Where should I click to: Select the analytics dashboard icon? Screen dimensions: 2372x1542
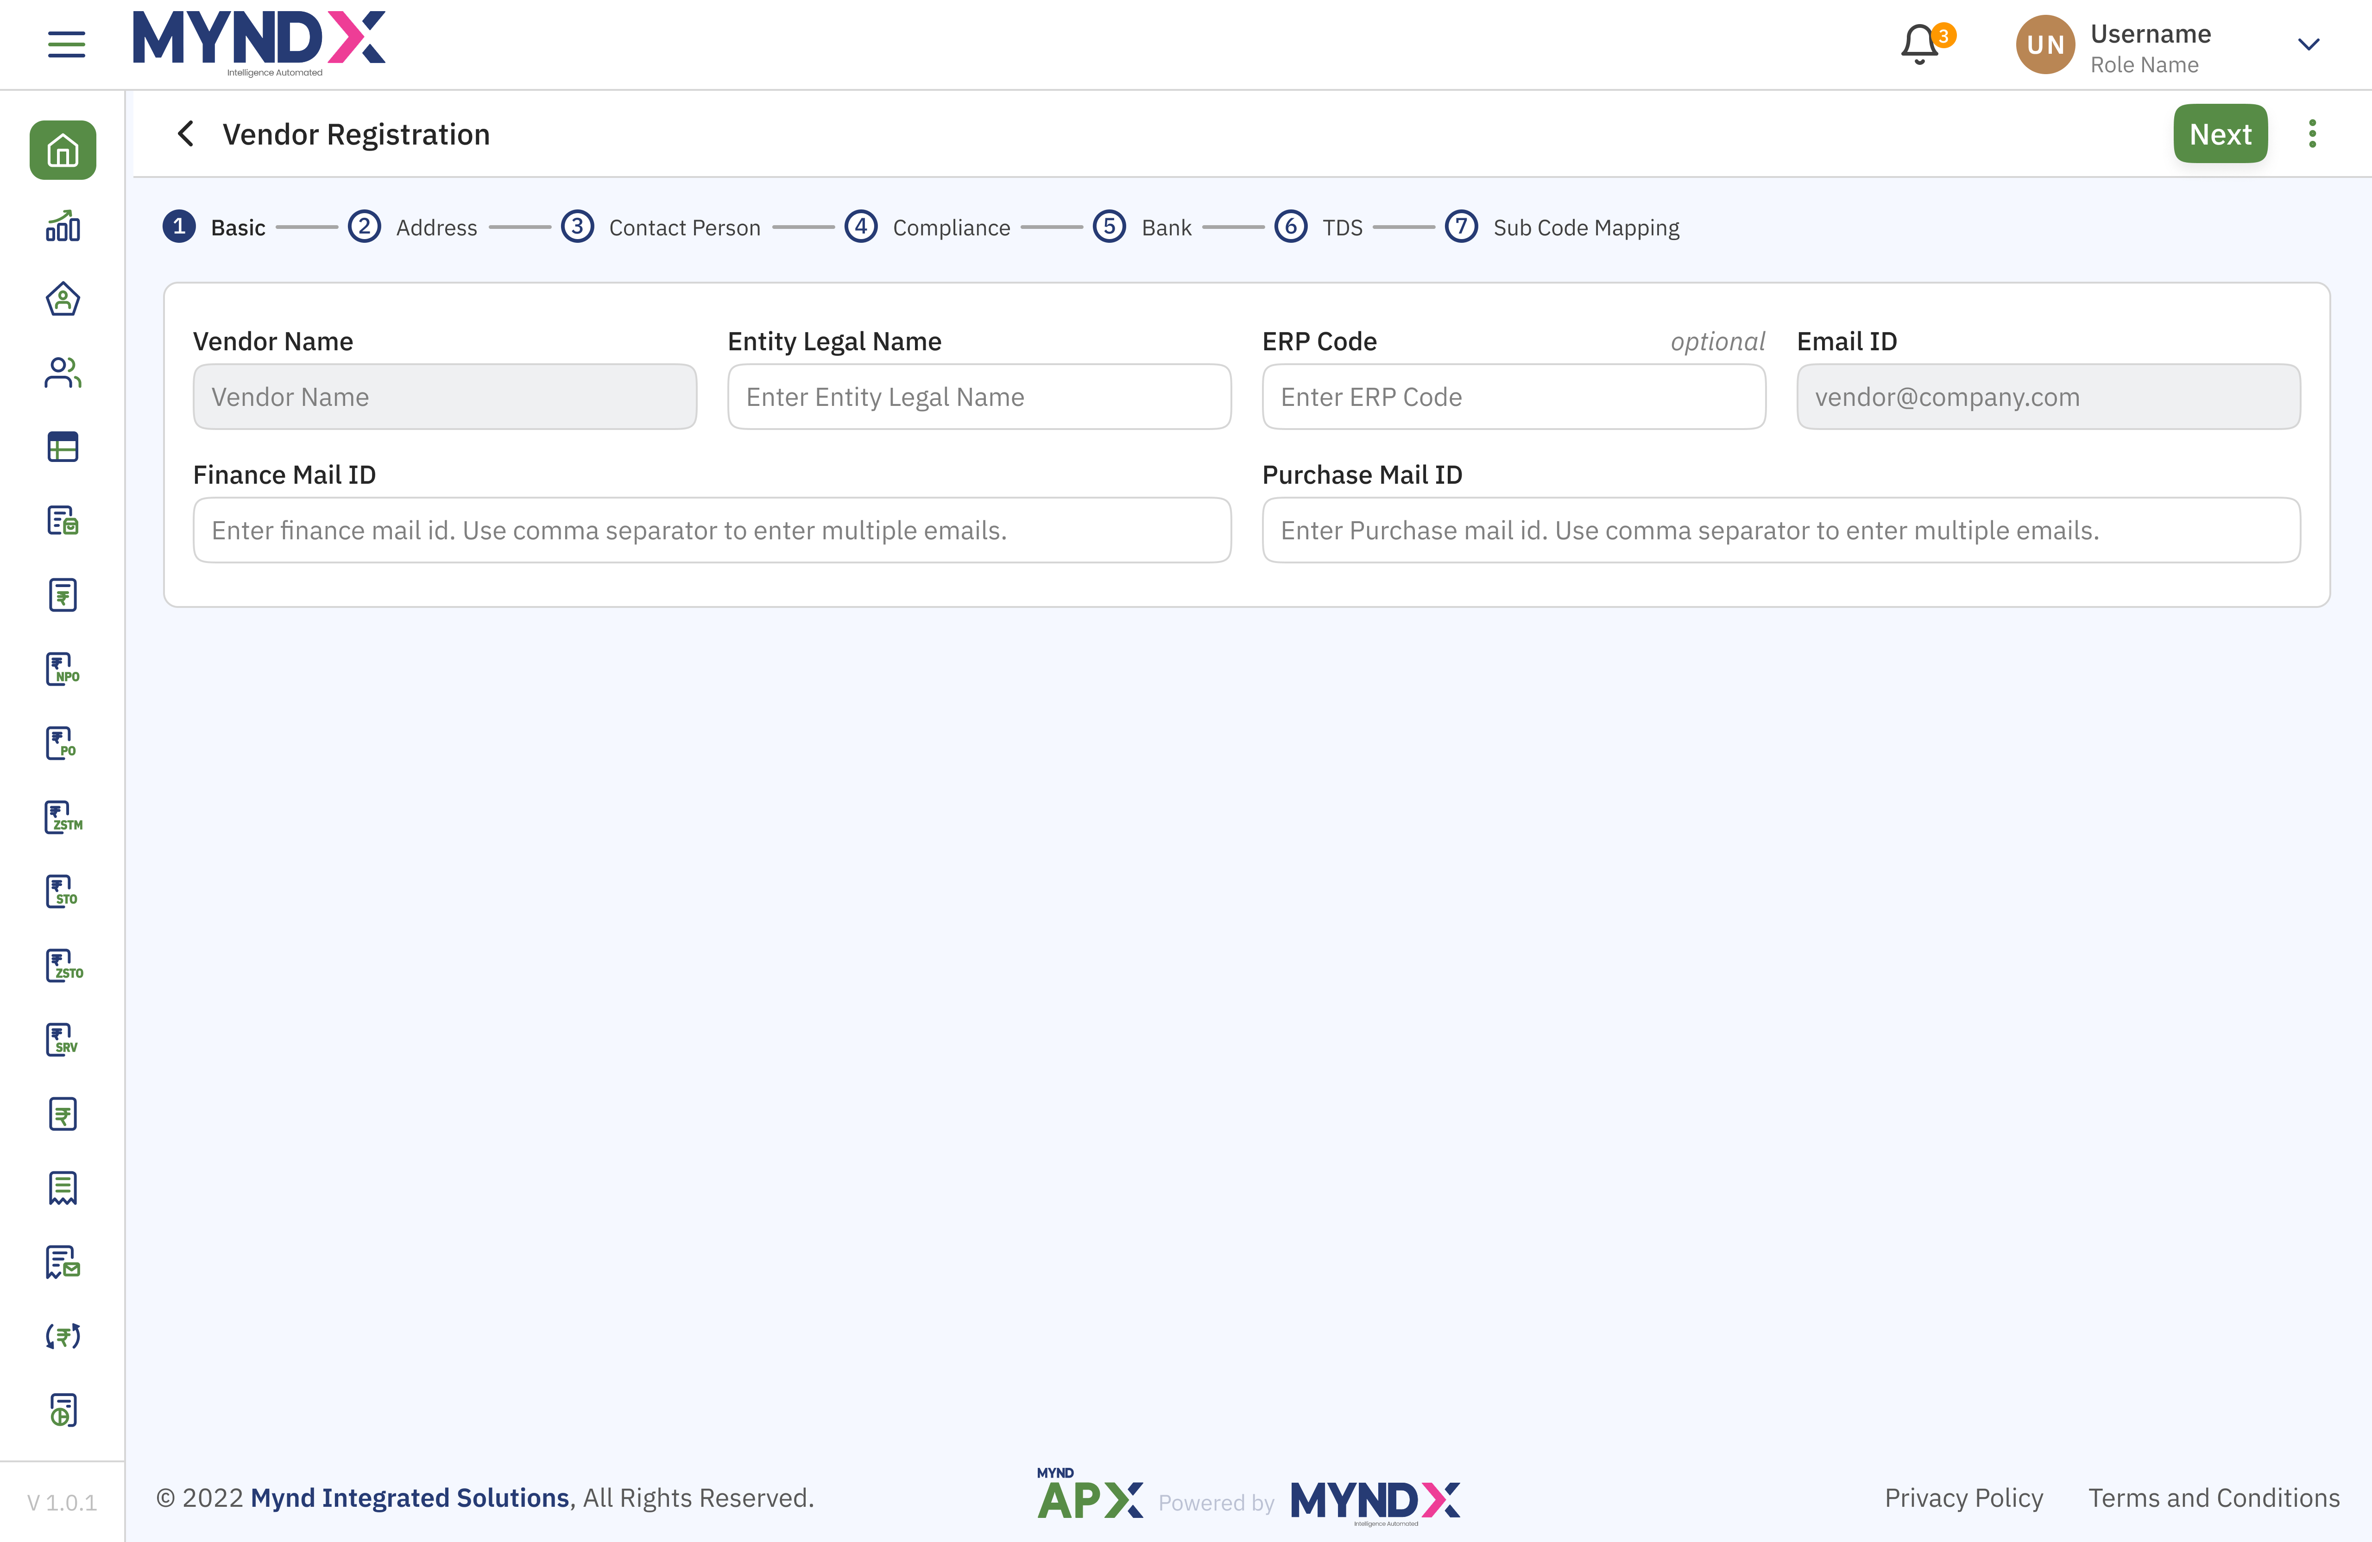click(63, 225)
